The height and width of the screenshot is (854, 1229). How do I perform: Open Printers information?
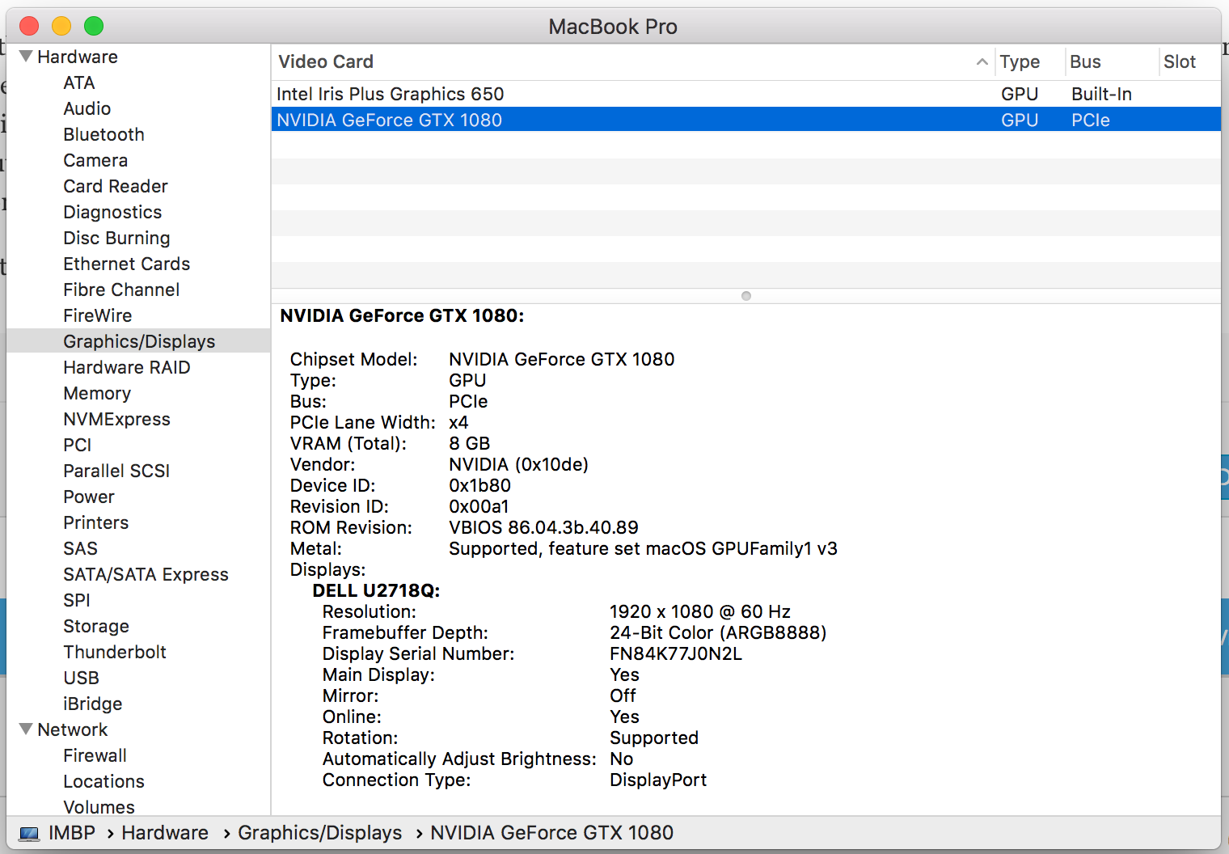96,522
